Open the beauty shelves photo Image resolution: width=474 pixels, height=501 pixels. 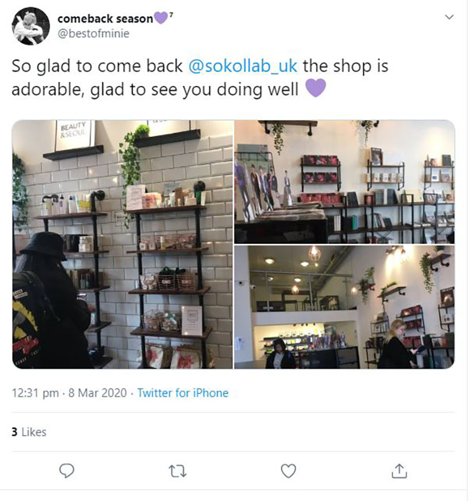[123, 244]
